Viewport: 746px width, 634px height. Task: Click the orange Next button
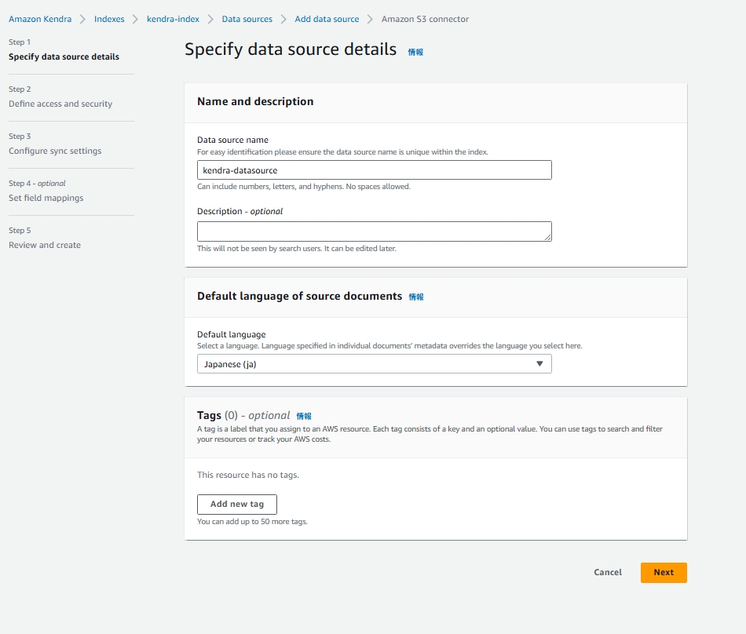pyautogui.click(x=664, y=573)
